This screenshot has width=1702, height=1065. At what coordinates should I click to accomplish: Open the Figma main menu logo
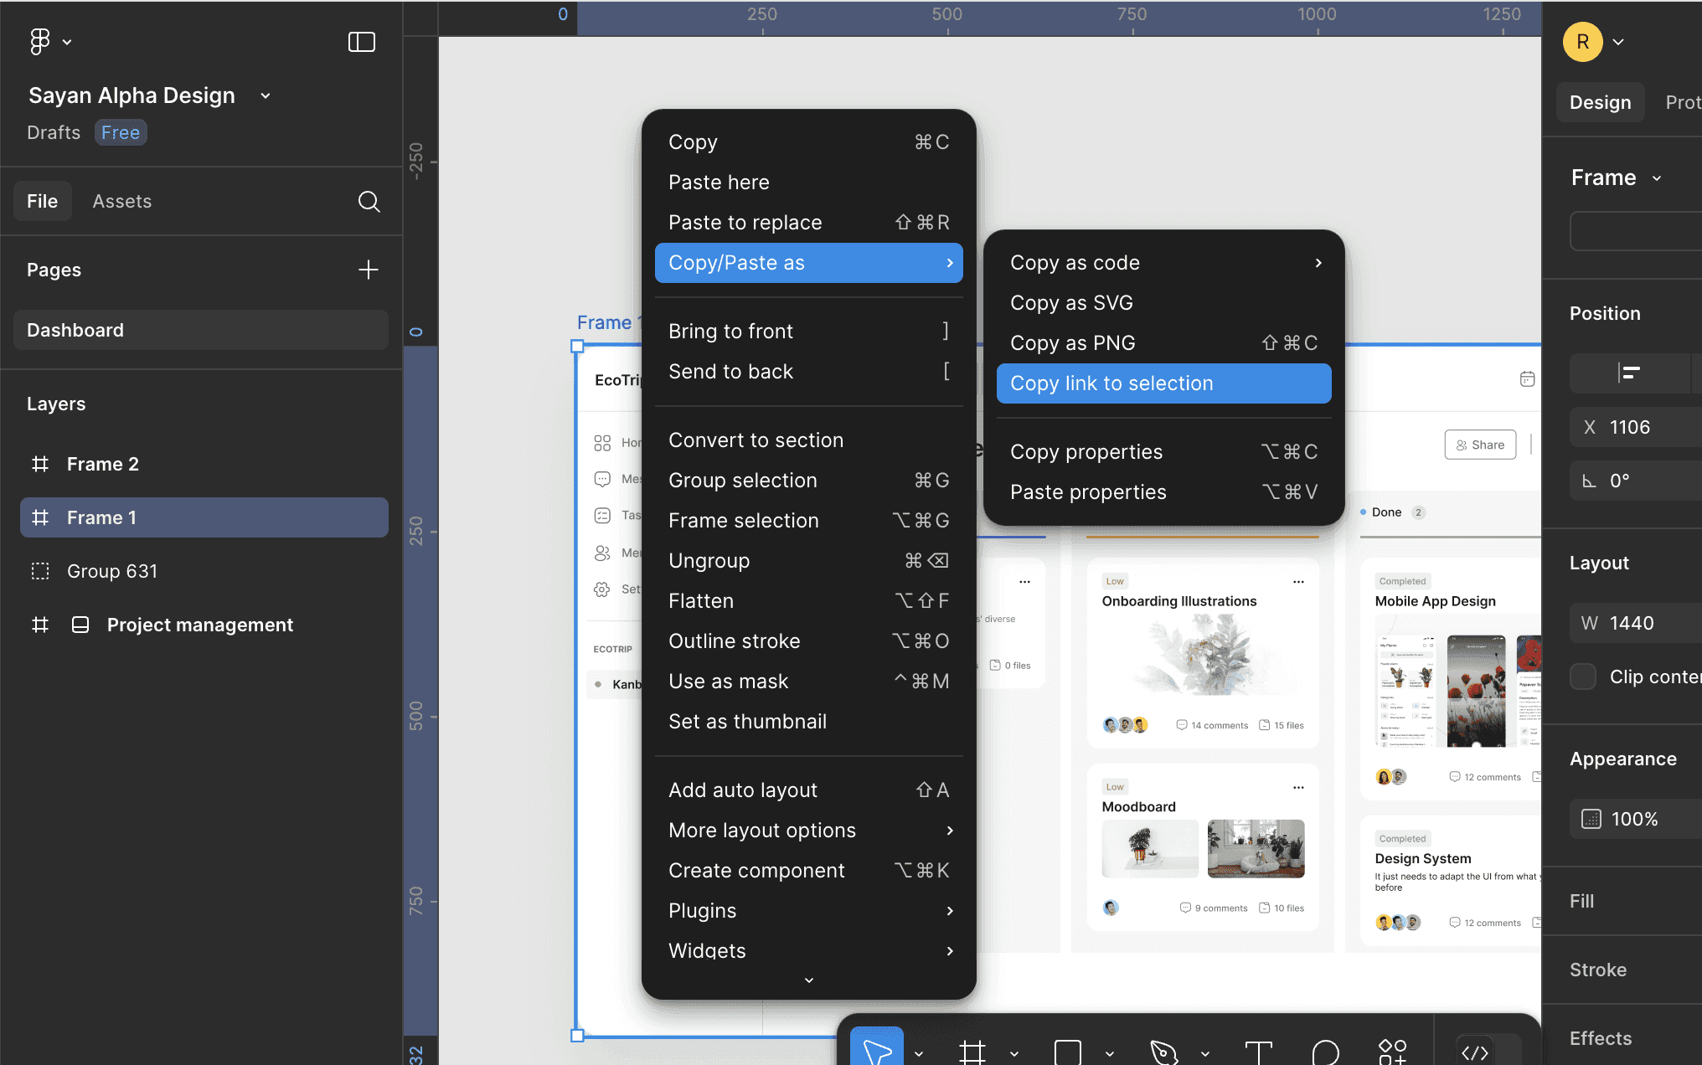pyautogui.click(x=40, y=41)
